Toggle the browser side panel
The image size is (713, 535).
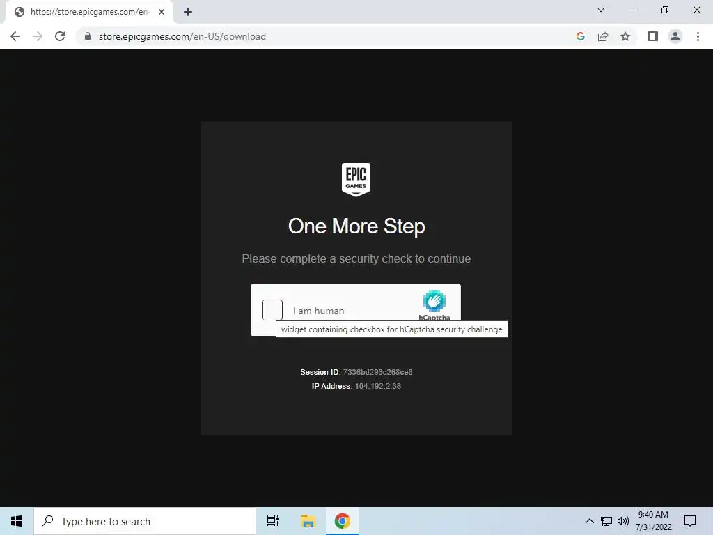point(653,36)
